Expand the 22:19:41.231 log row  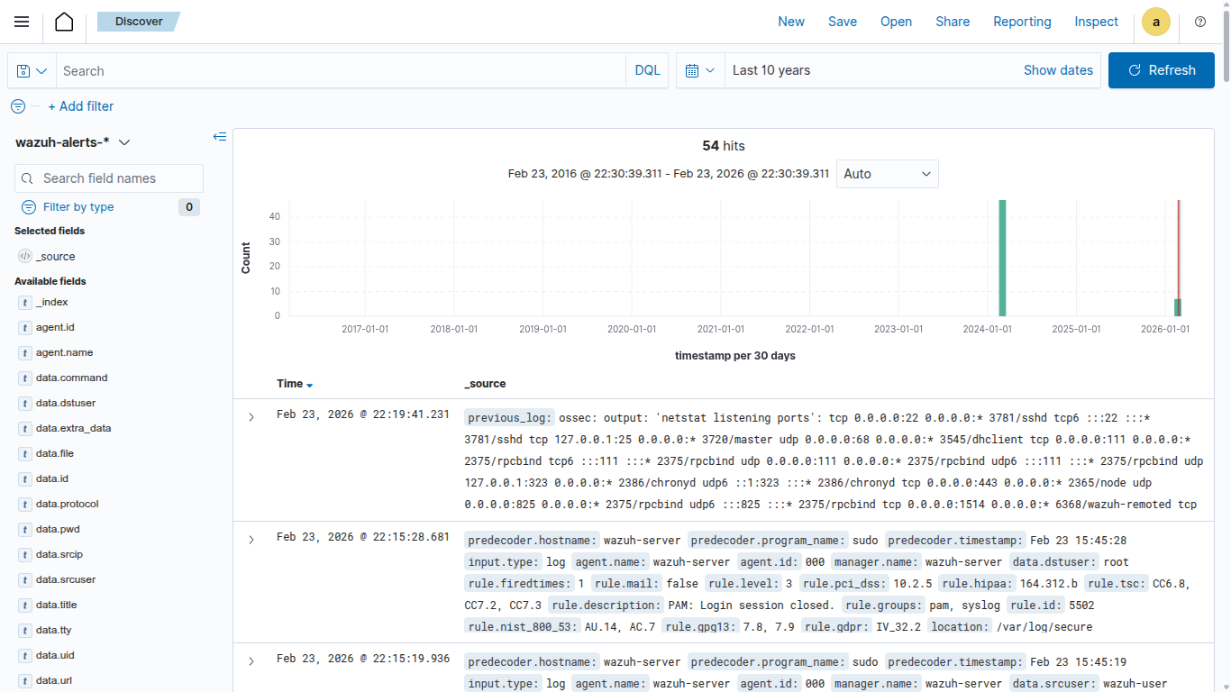click(x=251, y=417)
